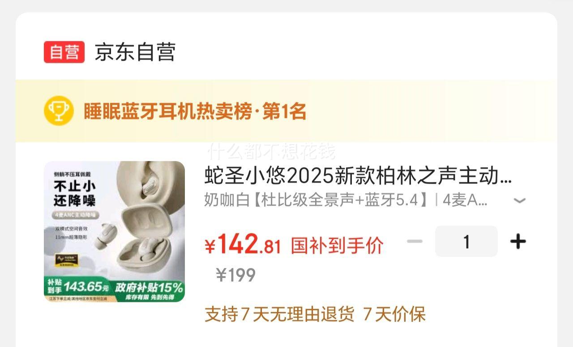The image size is (573, 347).
Task: Tap the ¥142.81 price
Action: 243,244
